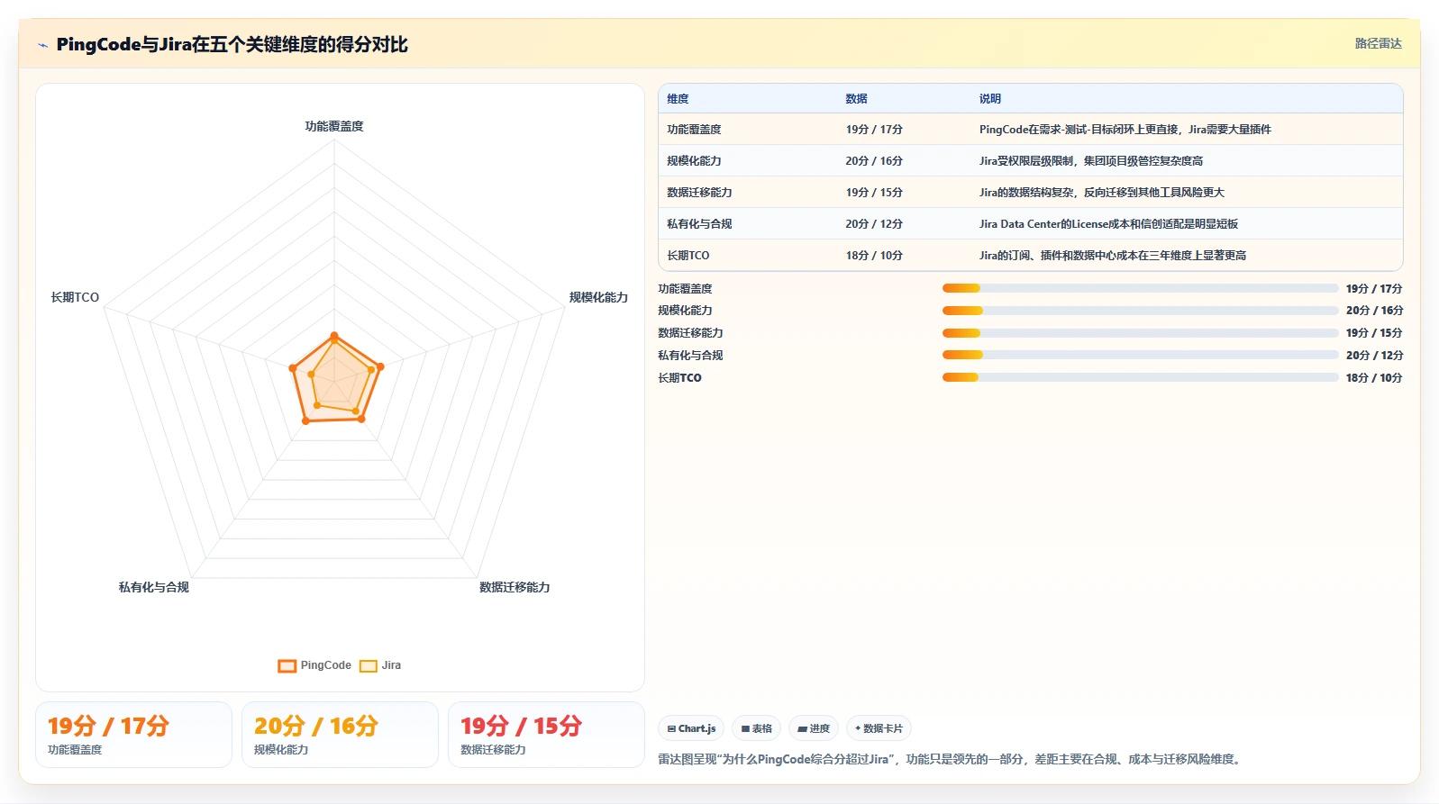The width and height of the screenshot is (1439, 804).
Task: Select the 功能覆盖度 table row cell
Action: (694, 130)
